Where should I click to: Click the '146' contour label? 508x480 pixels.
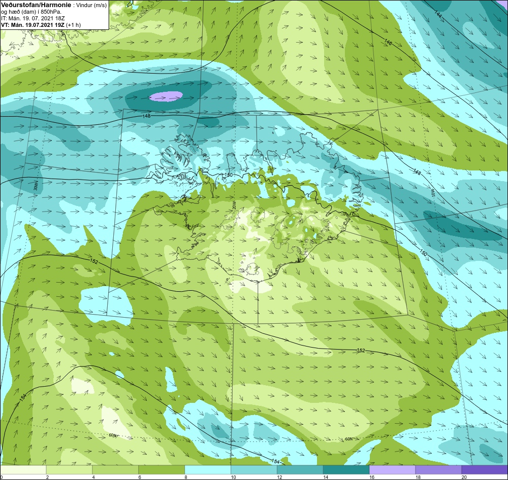(x=388, y=42)
